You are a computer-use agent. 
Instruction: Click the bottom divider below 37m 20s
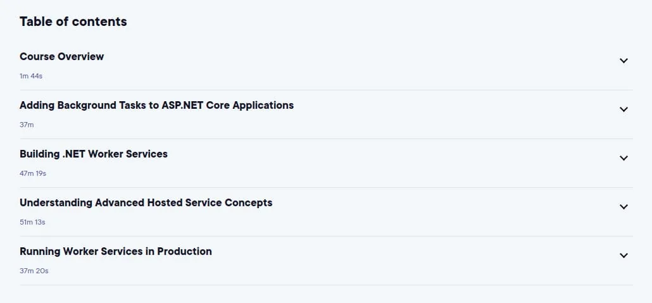click(x=326, y=285)
